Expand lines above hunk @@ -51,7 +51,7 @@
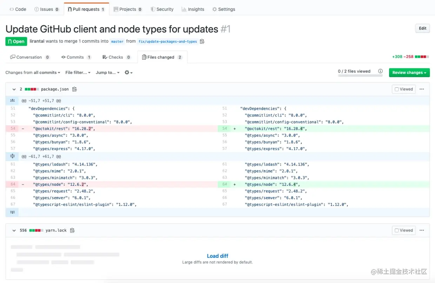The width and height of the screenshot is (435, 283). point(13,101)
